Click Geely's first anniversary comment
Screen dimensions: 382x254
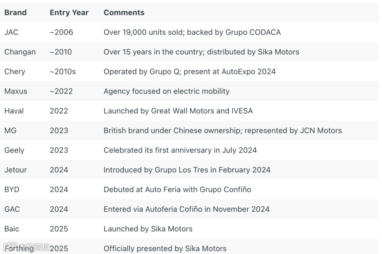pos(180,150)
